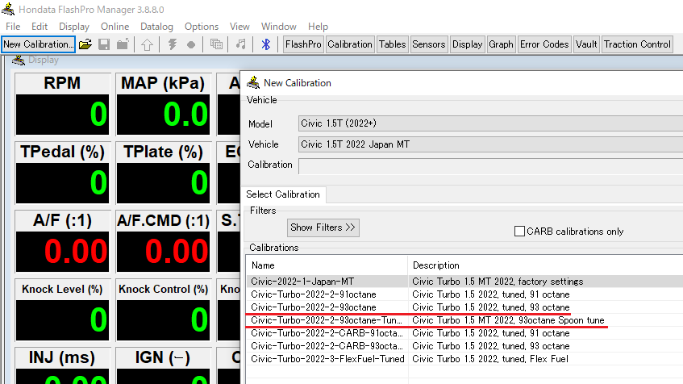This screenshot has width=683, height=384.
Task: Click the Error Codes toolbar button
Action: coord(544,44)
